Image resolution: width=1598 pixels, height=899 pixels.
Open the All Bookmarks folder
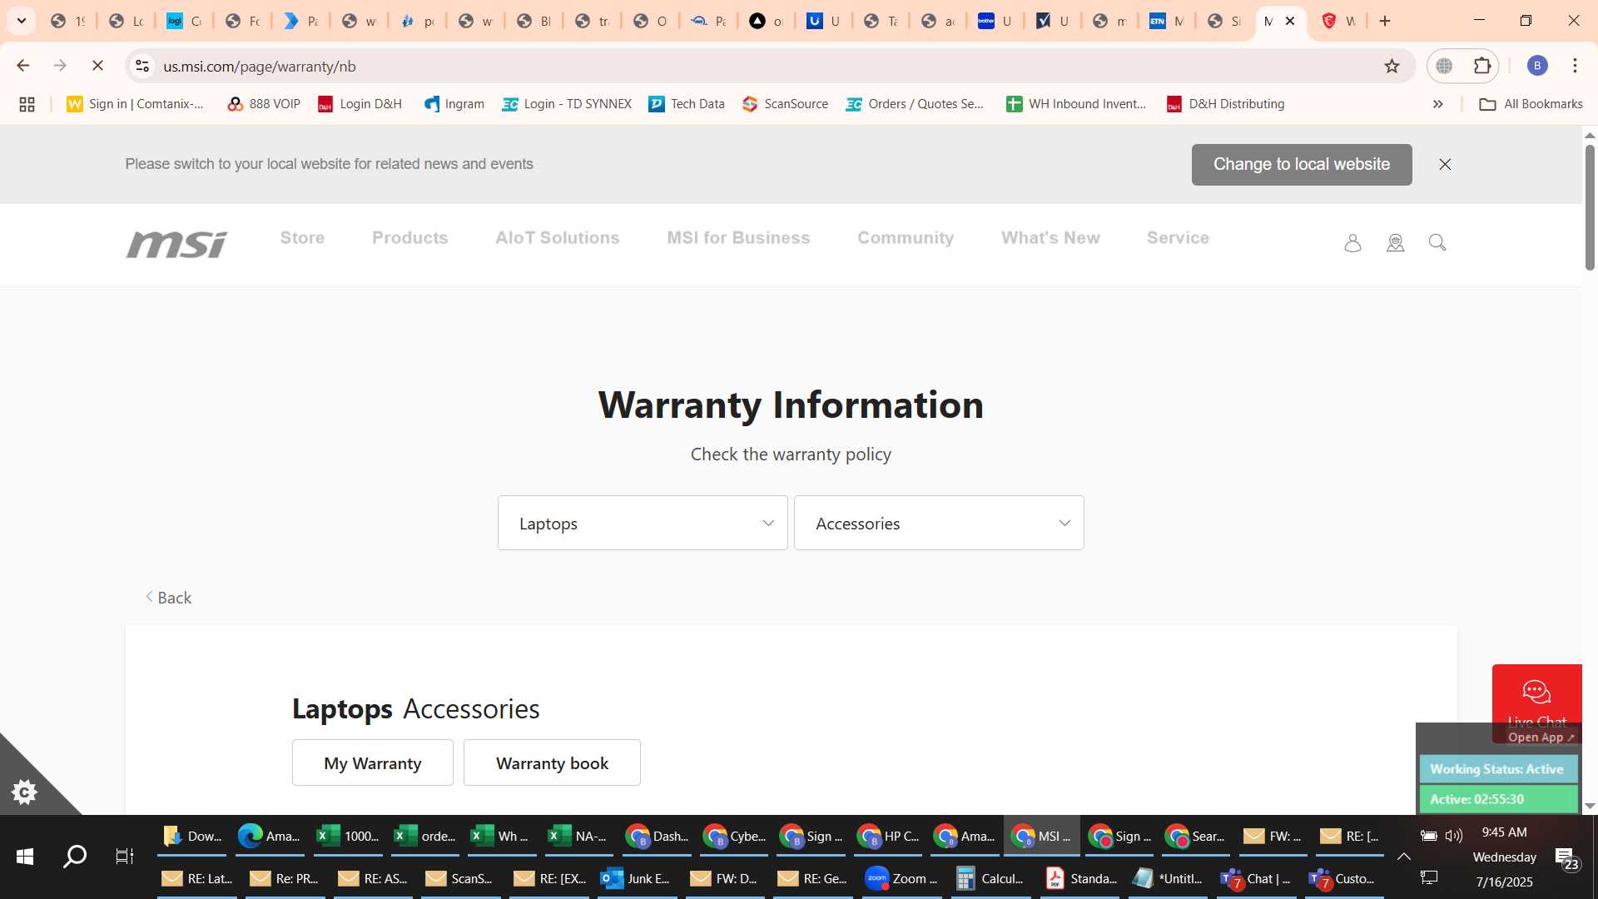point(1531,104)
